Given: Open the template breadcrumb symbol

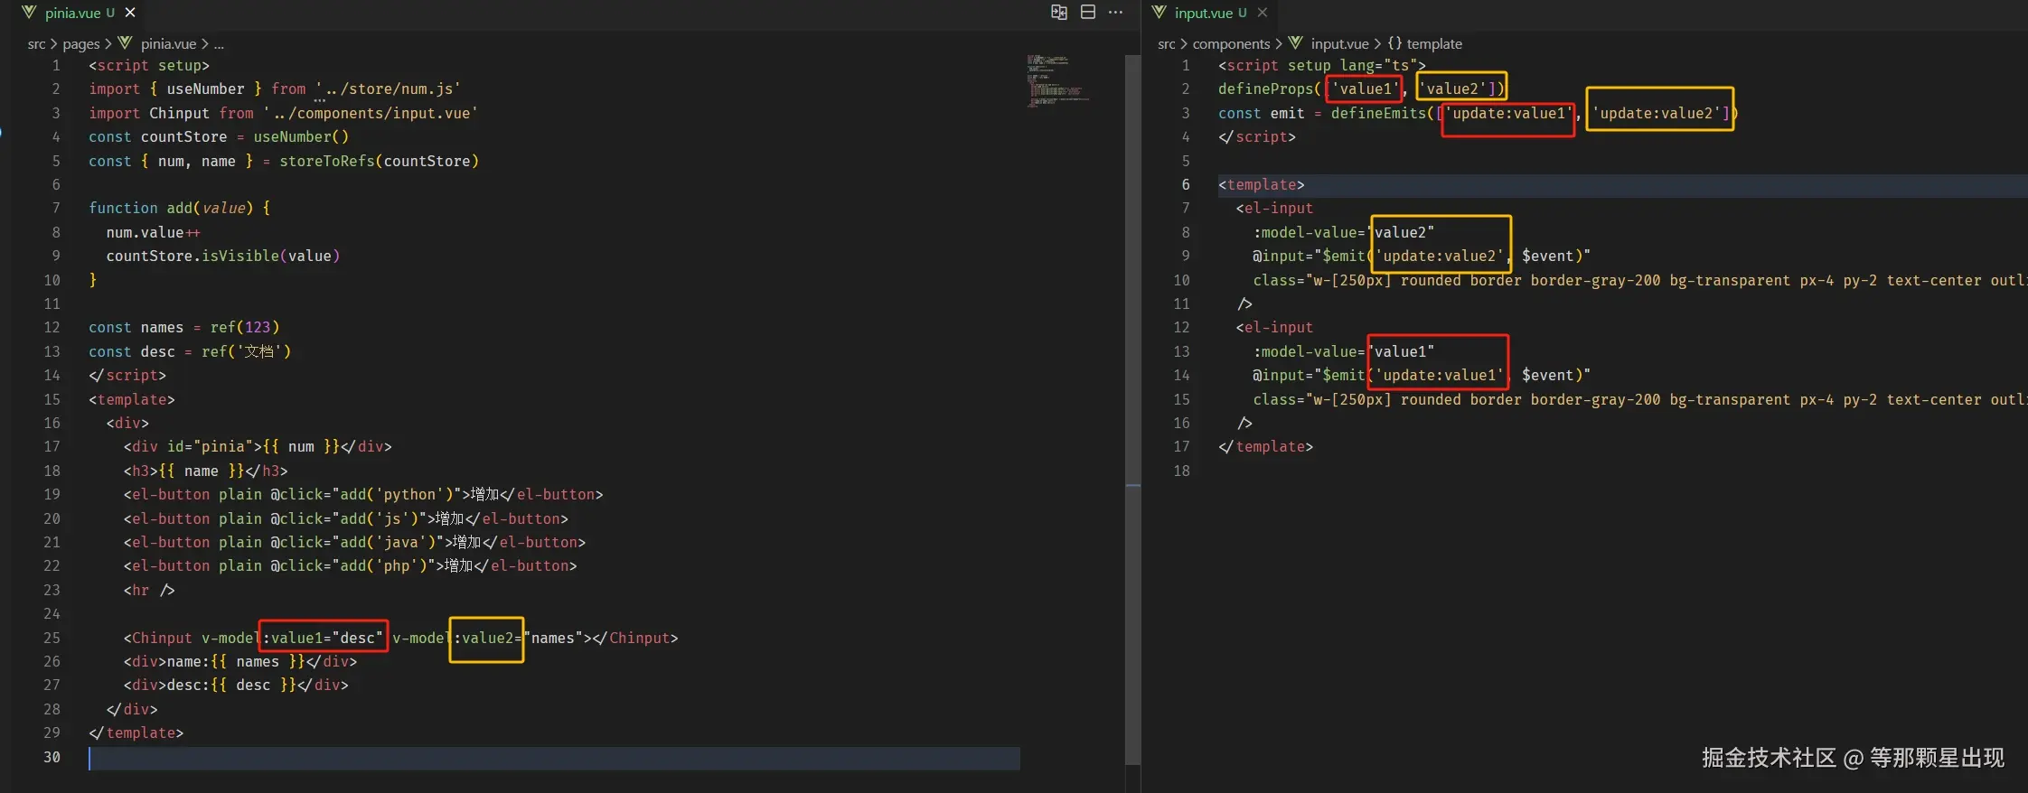Looking at the screenshot, I should click(1434, 43).
